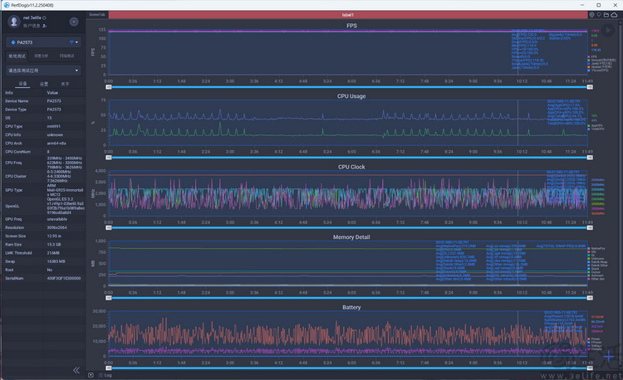Switch to the 关于 about tab
Screen dimensions: 623x380
click(x=65, y=84)
